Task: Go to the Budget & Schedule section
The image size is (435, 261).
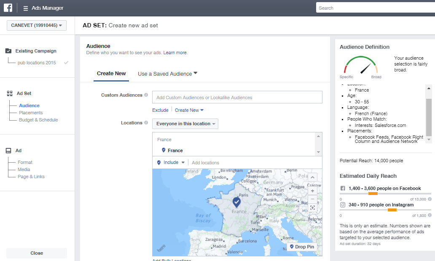Action: tap(38, 120)
